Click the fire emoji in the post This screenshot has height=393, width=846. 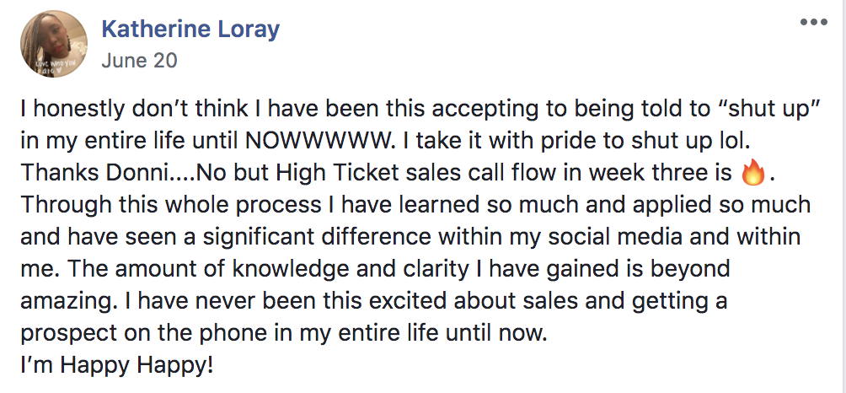click(753, 174)
